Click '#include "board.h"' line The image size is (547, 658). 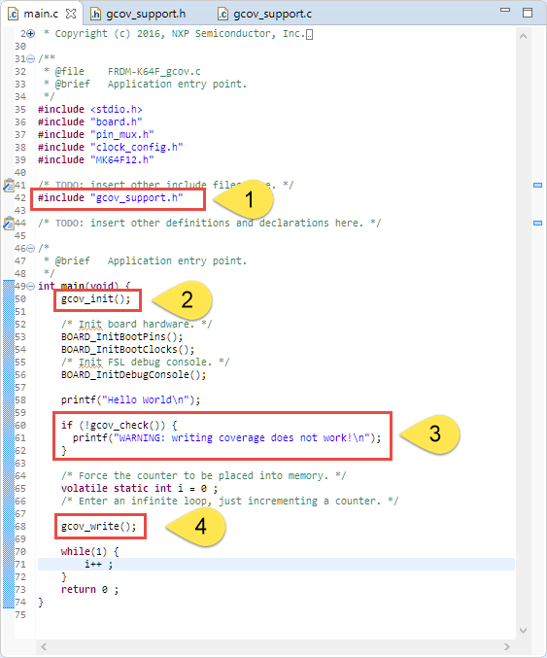[89, 122]
